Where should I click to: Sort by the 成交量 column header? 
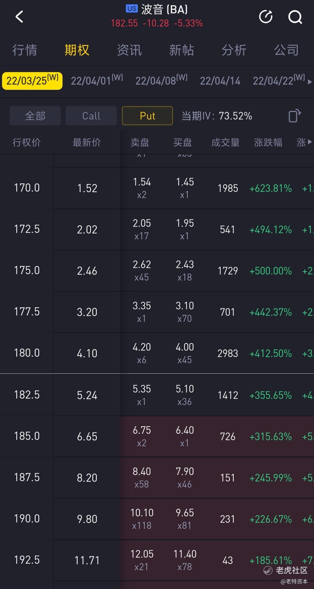click(x=225, y=142)
